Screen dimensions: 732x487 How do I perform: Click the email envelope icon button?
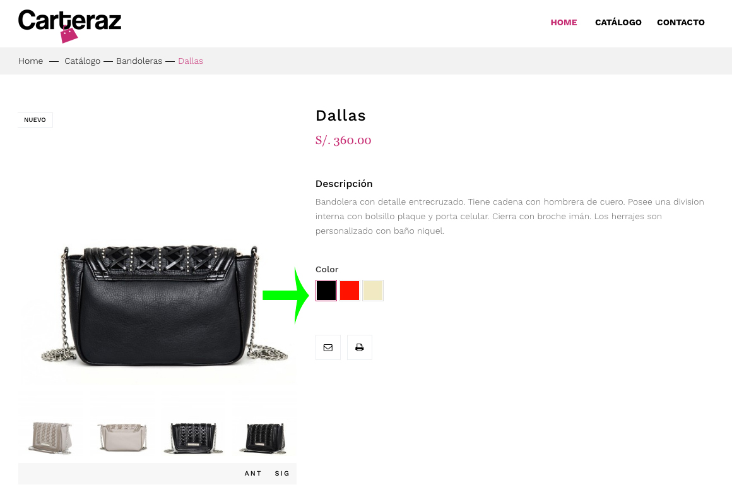tap(328, 347)
